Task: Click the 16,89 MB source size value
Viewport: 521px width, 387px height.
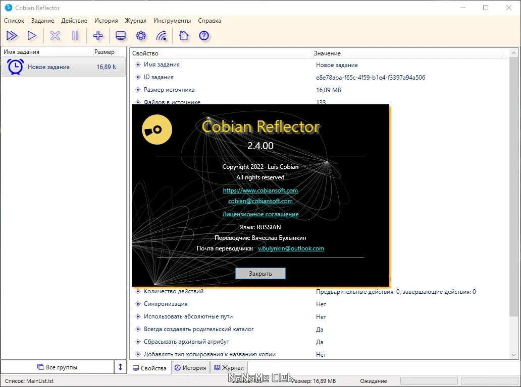Action: [x=328, y=90]
